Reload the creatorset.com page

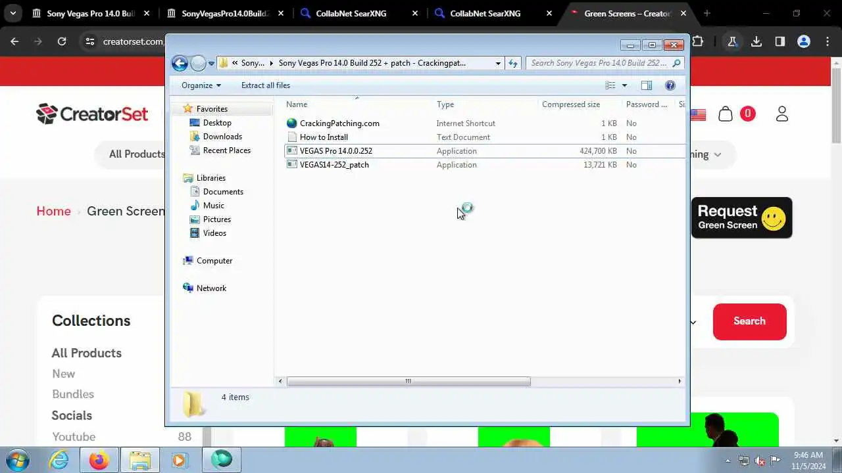pos(62,41)
